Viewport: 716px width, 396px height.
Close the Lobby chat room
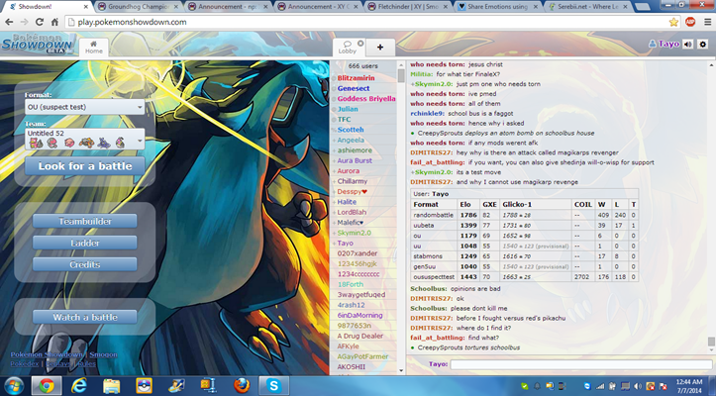pyautogui.click(x=360, y=43)
